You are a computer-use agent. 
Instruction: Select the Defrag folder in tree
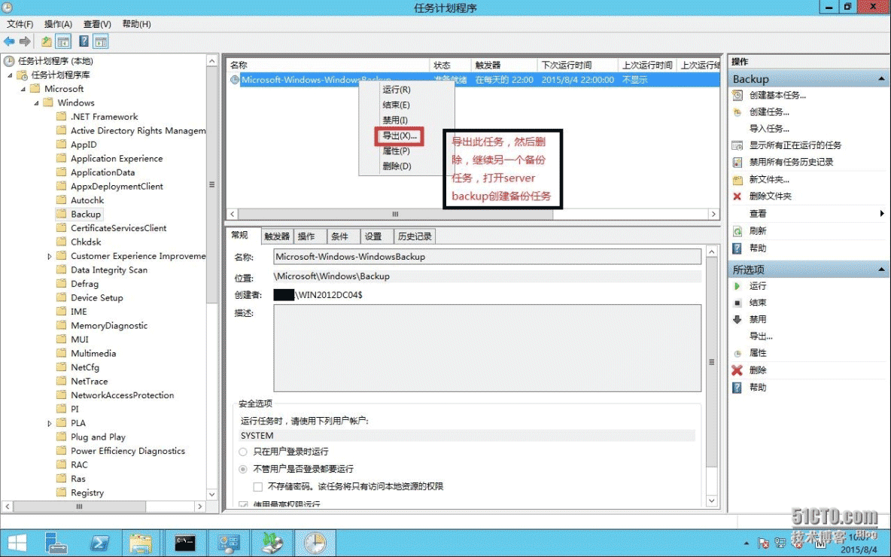click(x=85, y=285)
